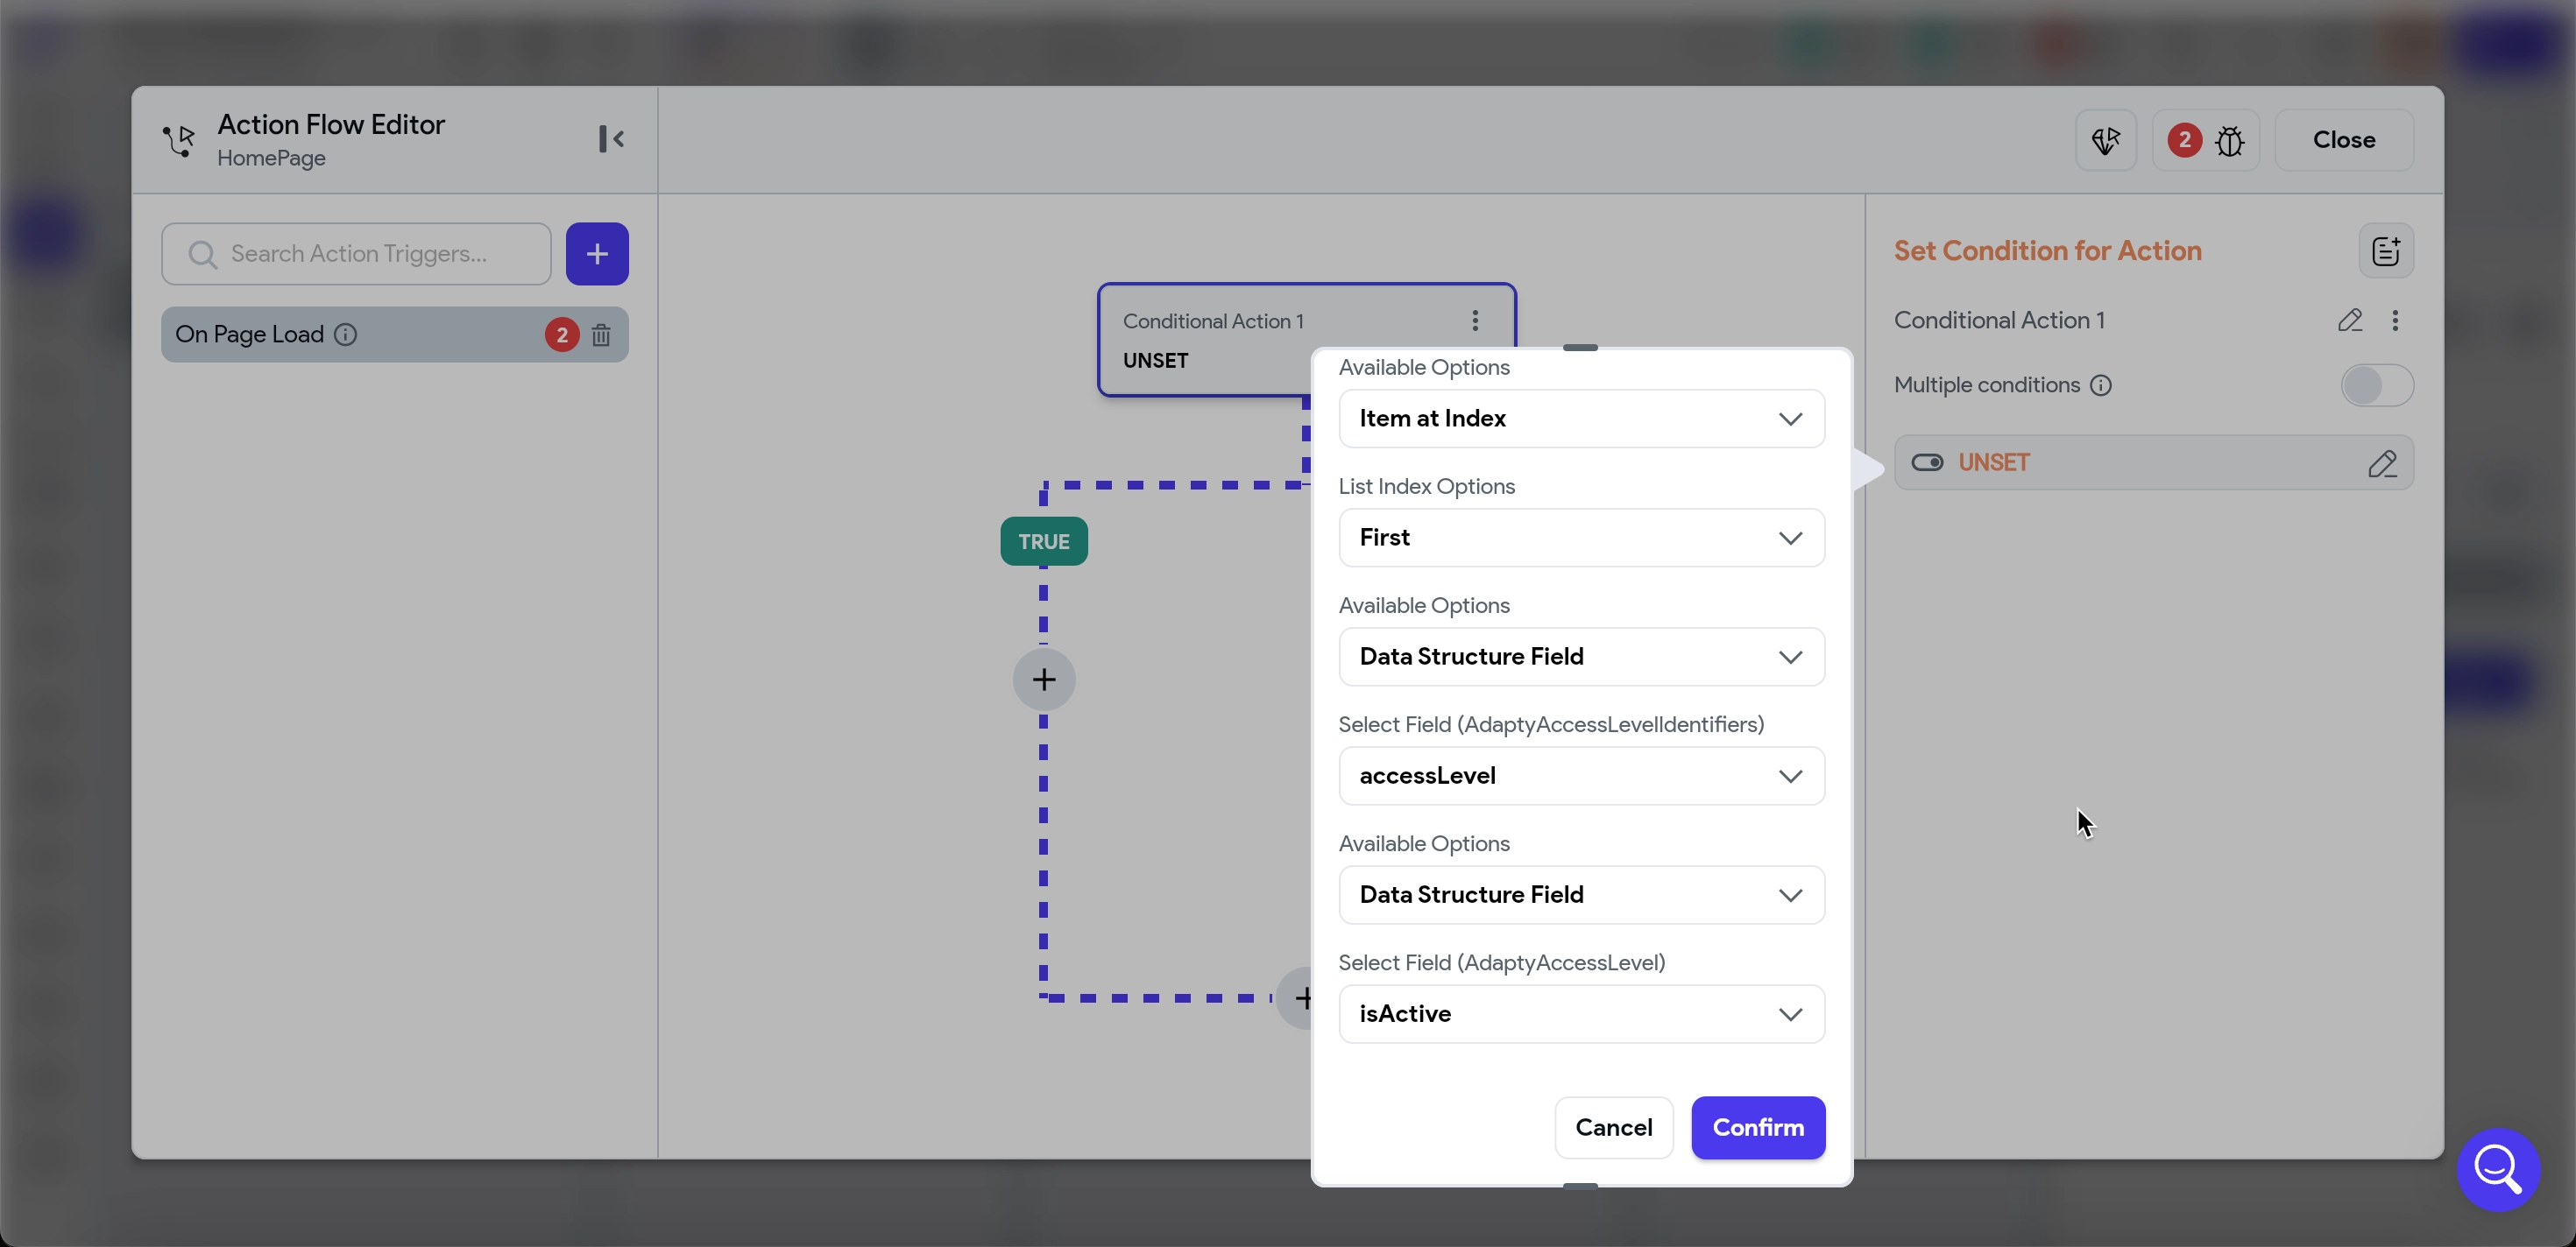Delete the On Page Load trigger
The width and height of the screenshot is (2576, 1247).
[601, 335]
